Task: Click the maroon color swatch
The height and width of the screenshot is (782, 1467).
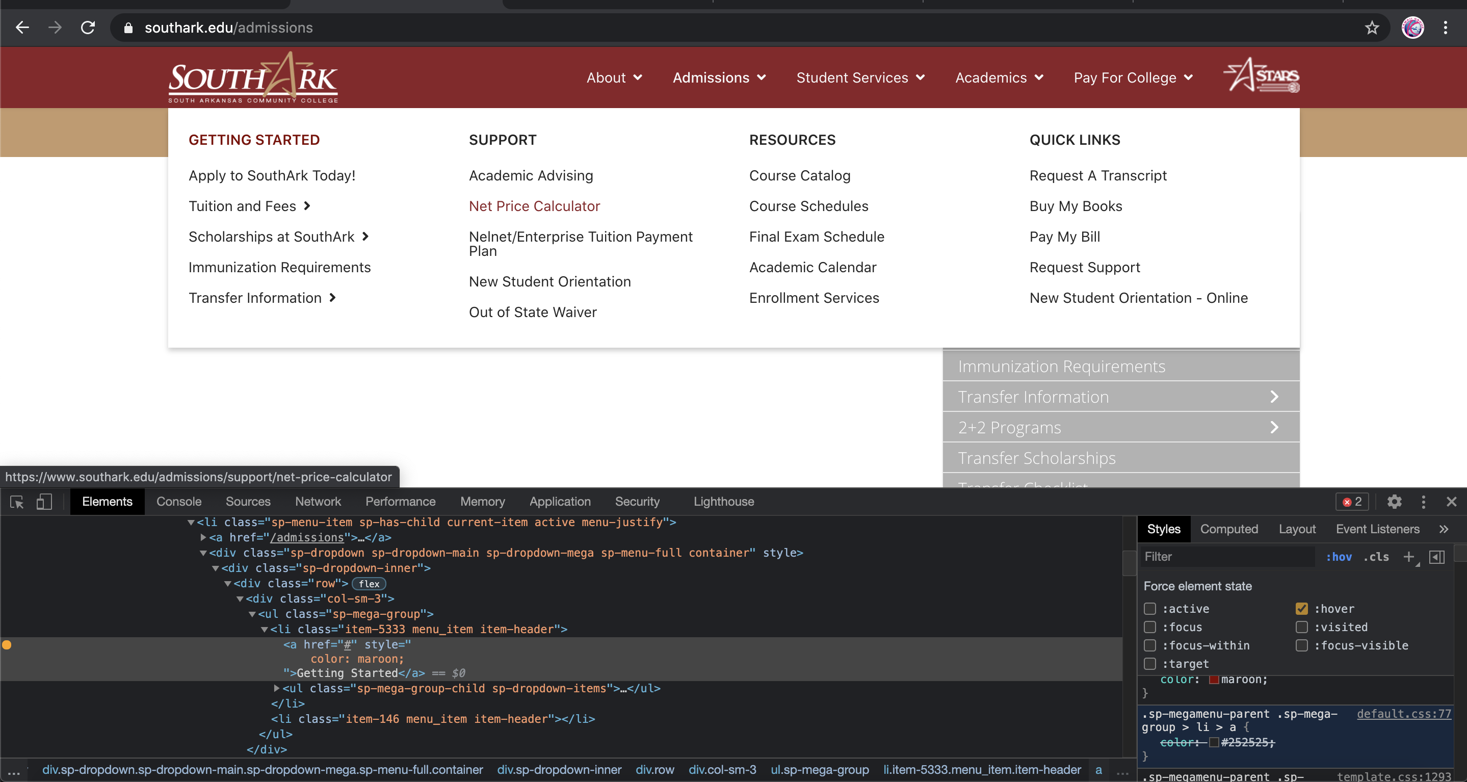Action: tap(1214, 680)
